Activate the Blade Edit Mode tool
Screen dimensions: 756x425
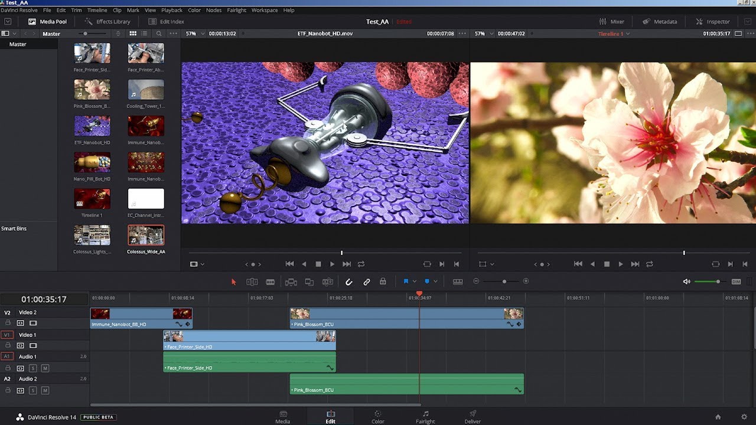(271, 282)
